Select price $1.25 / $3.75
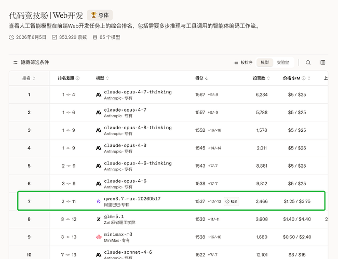Image resolution: width=338 pixels, height=259 pixels. (x=297, y=201)
